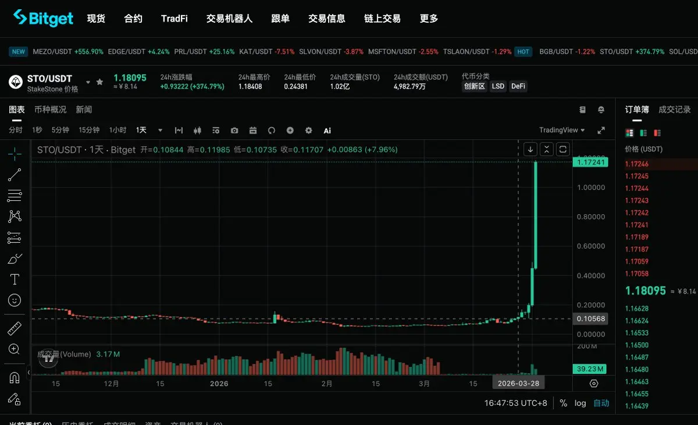Select the 订单簿 order book tab
This screenshot has height=425, width=698.
(x=637, y=109)
